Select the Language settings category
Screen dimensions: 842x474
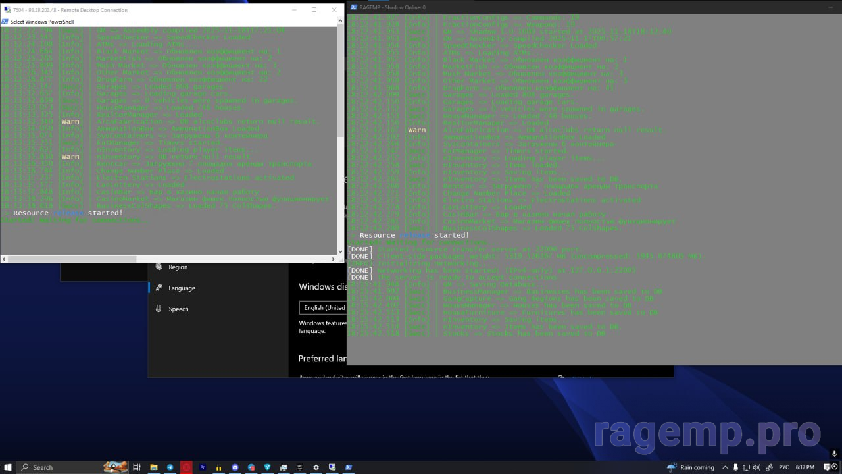[182, 288]
